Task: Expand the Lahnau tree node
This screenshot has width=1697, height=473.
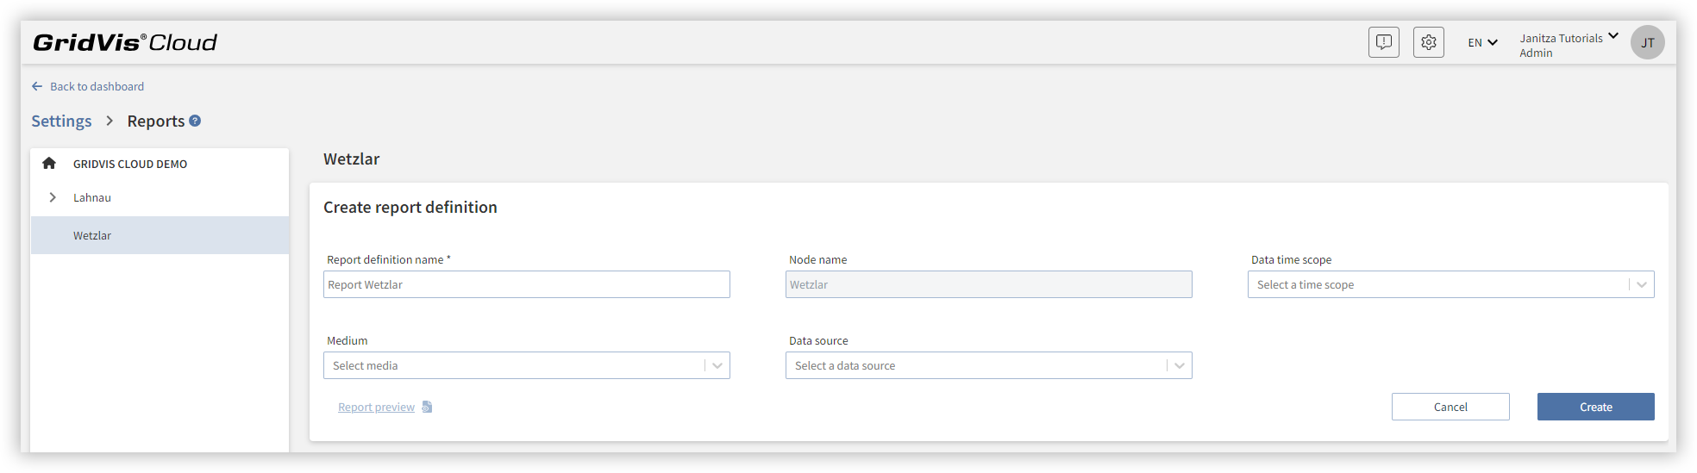Action: (53, 197)
